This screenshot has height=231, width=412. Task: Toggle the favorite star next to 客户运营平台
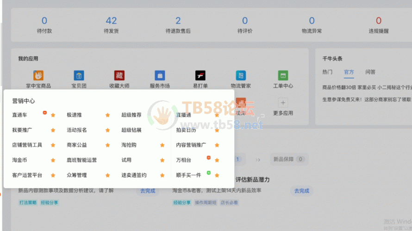click(53, 175)
